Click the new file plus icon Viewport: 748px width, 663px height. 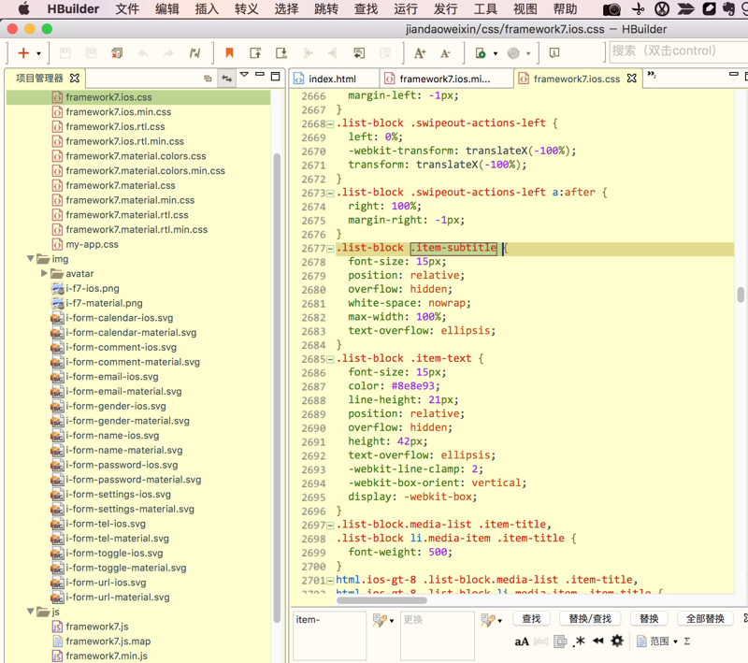[x=23, y=53]
